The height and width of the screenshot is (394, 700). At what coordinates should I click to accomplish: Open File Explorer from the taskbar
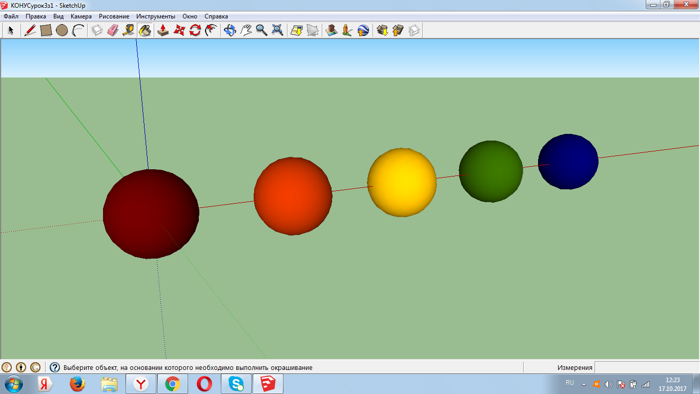109,384
